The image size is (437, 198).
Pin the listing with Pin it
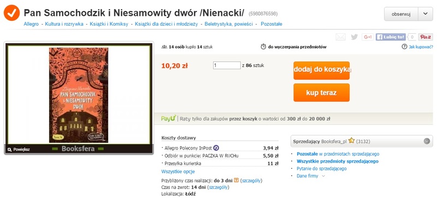pyautogui.click(x=426, y=37)
